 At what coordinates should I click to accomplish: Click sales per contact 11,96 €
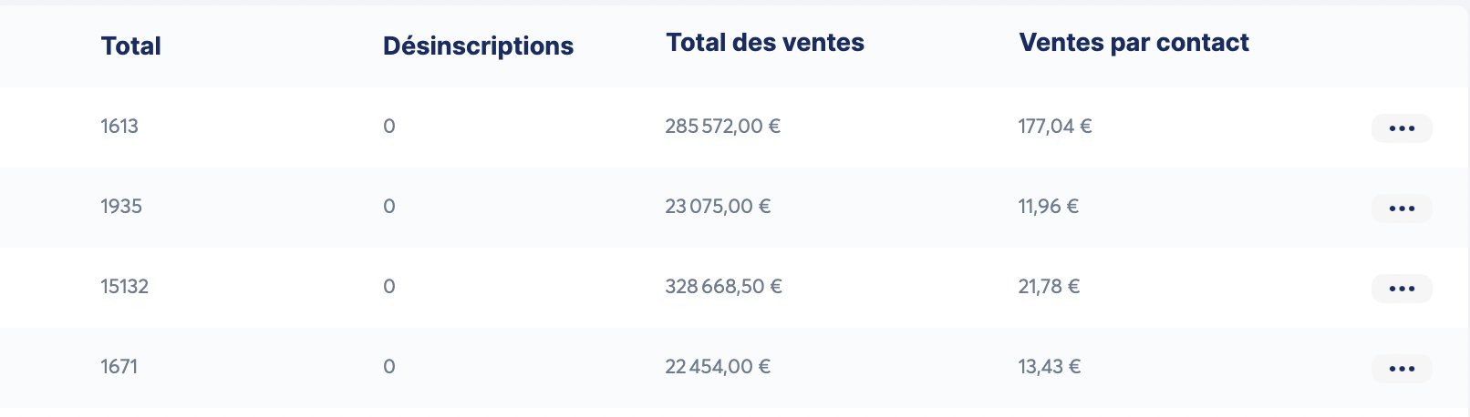click(x=1049, y=207)
